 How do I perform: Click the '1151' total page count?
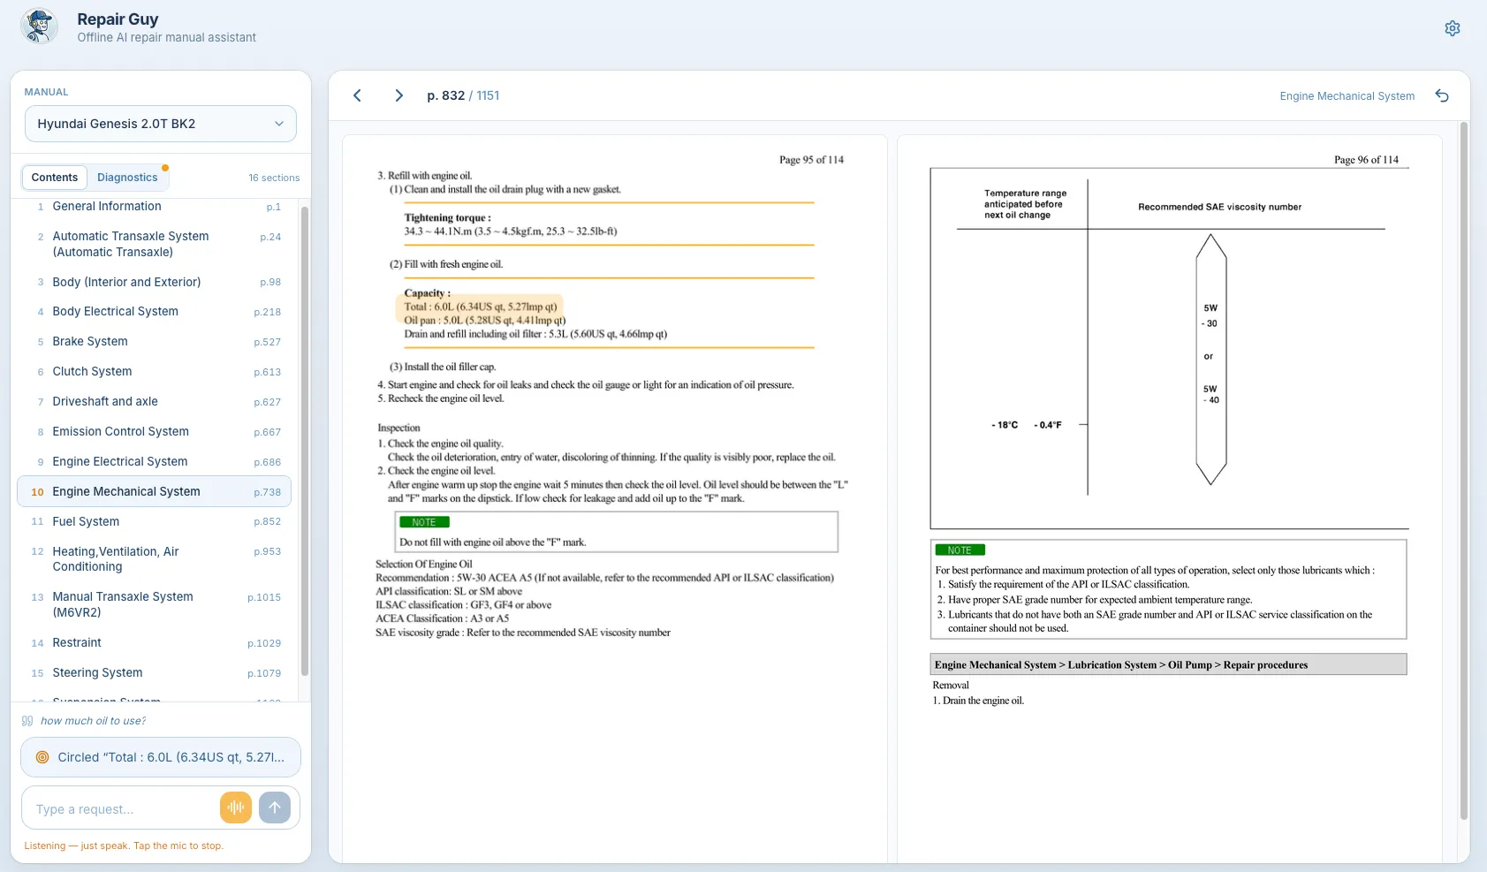[488, 95]
